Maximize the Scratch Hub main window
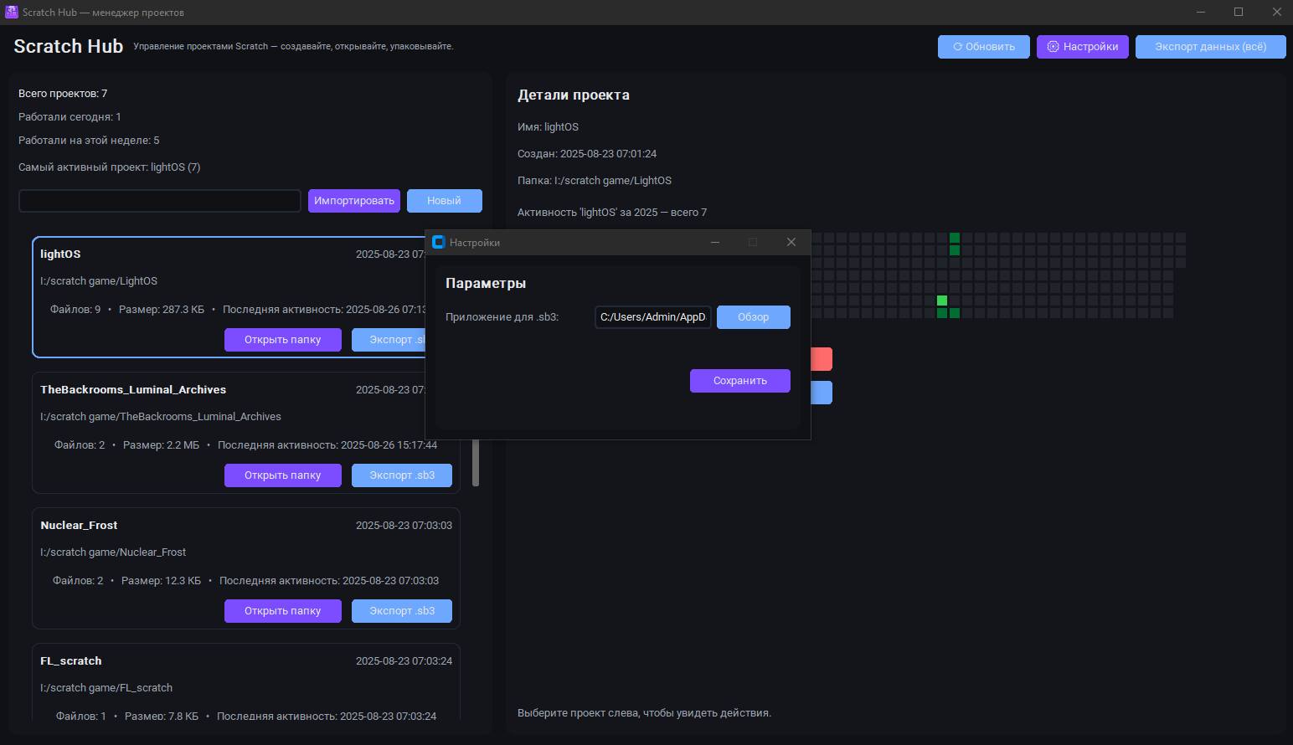 [1239, 12]
